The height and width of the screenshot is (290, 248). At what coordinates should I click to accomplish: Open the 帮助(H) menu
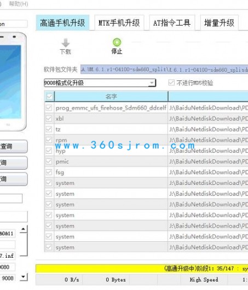click(x=19, y=4)
